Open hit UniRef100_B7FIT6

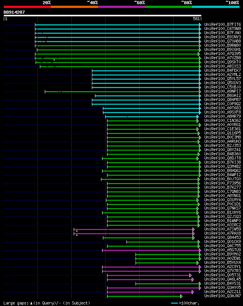(222, 25)
